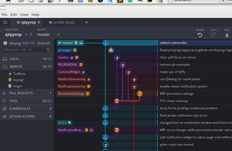The width and height of the screenshot is (232, 151).
Task: Select commit message 'added vcplineedits'
Action: pyautogui.click(x=173, y=43)
